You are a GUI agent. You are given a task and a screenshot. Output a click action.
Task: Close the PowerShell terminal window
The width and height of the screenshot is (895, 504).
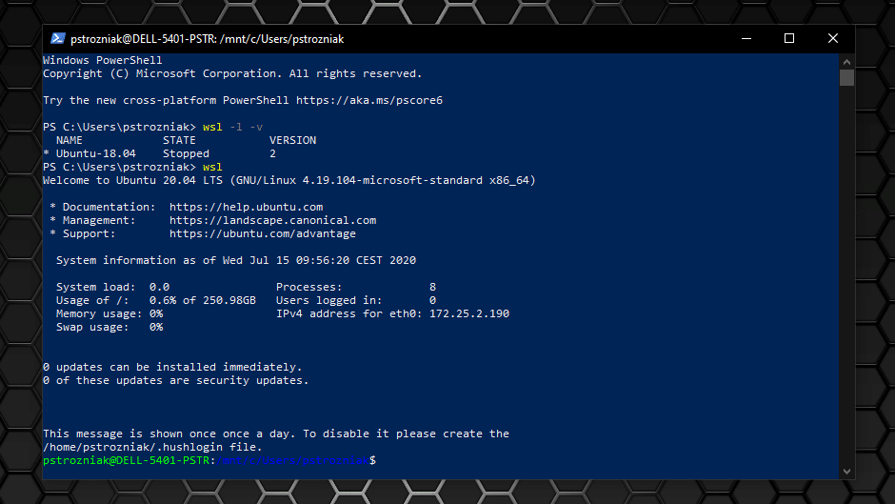point(833,39)
